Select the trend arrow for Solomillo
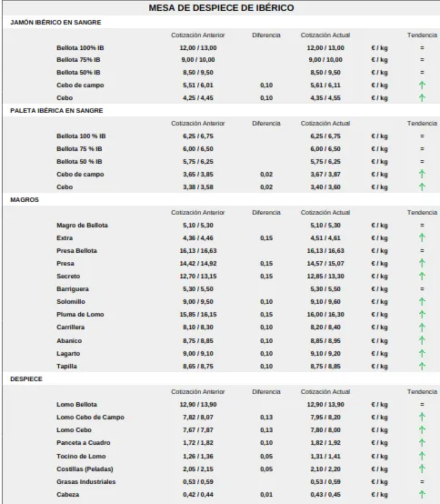 coord(422,301)
